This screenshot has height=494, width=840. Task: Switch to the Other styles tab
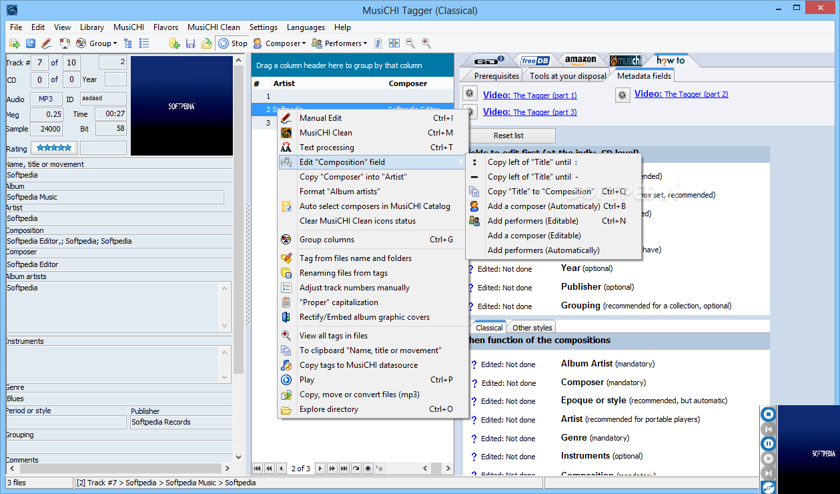pyautogui.click(x=532, y=328)
